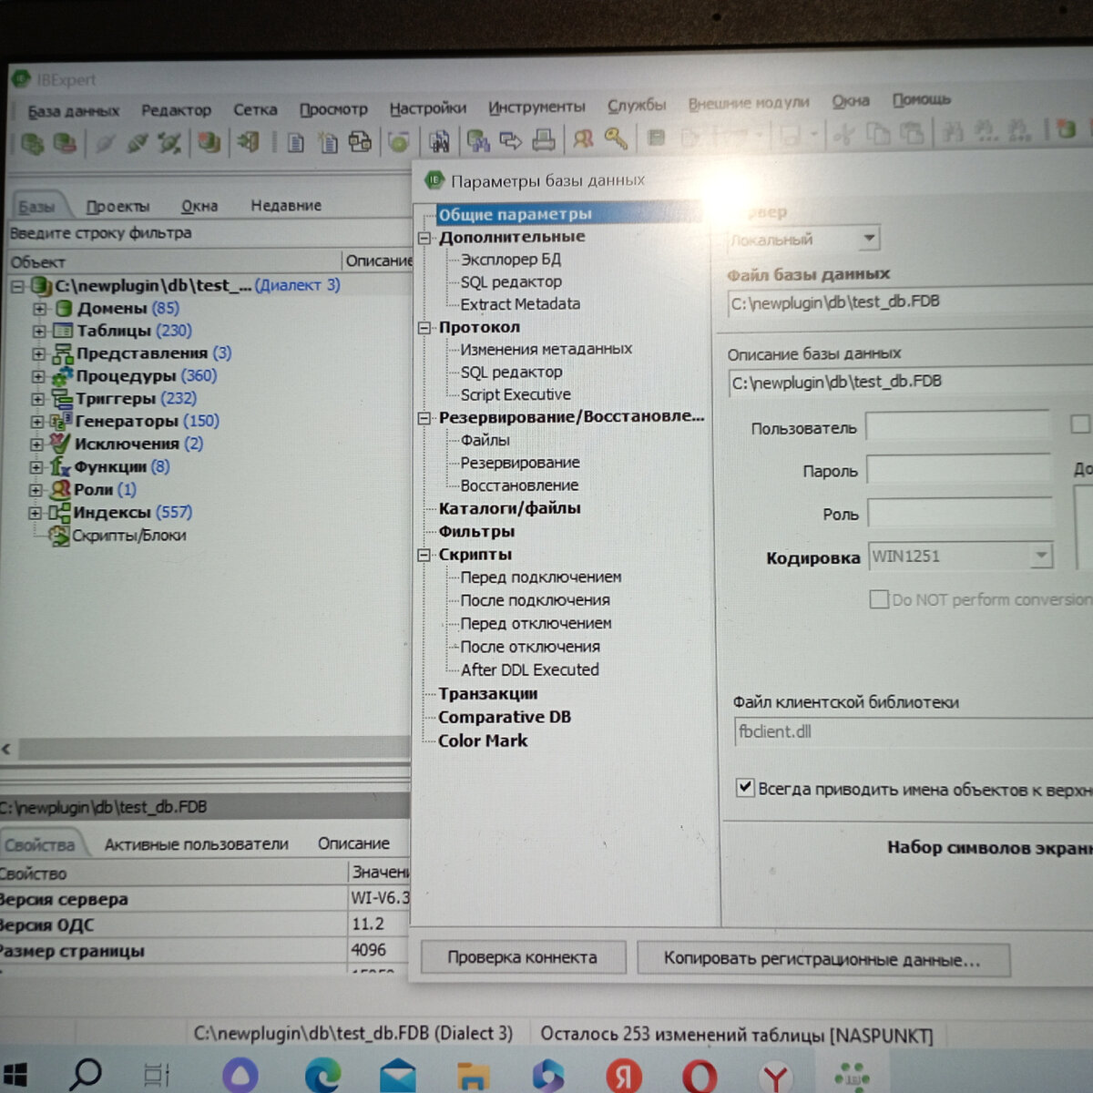This screenshot has width=1093, height=1093.
Task: Open the SQL Editor document icon
Action: 296,142
